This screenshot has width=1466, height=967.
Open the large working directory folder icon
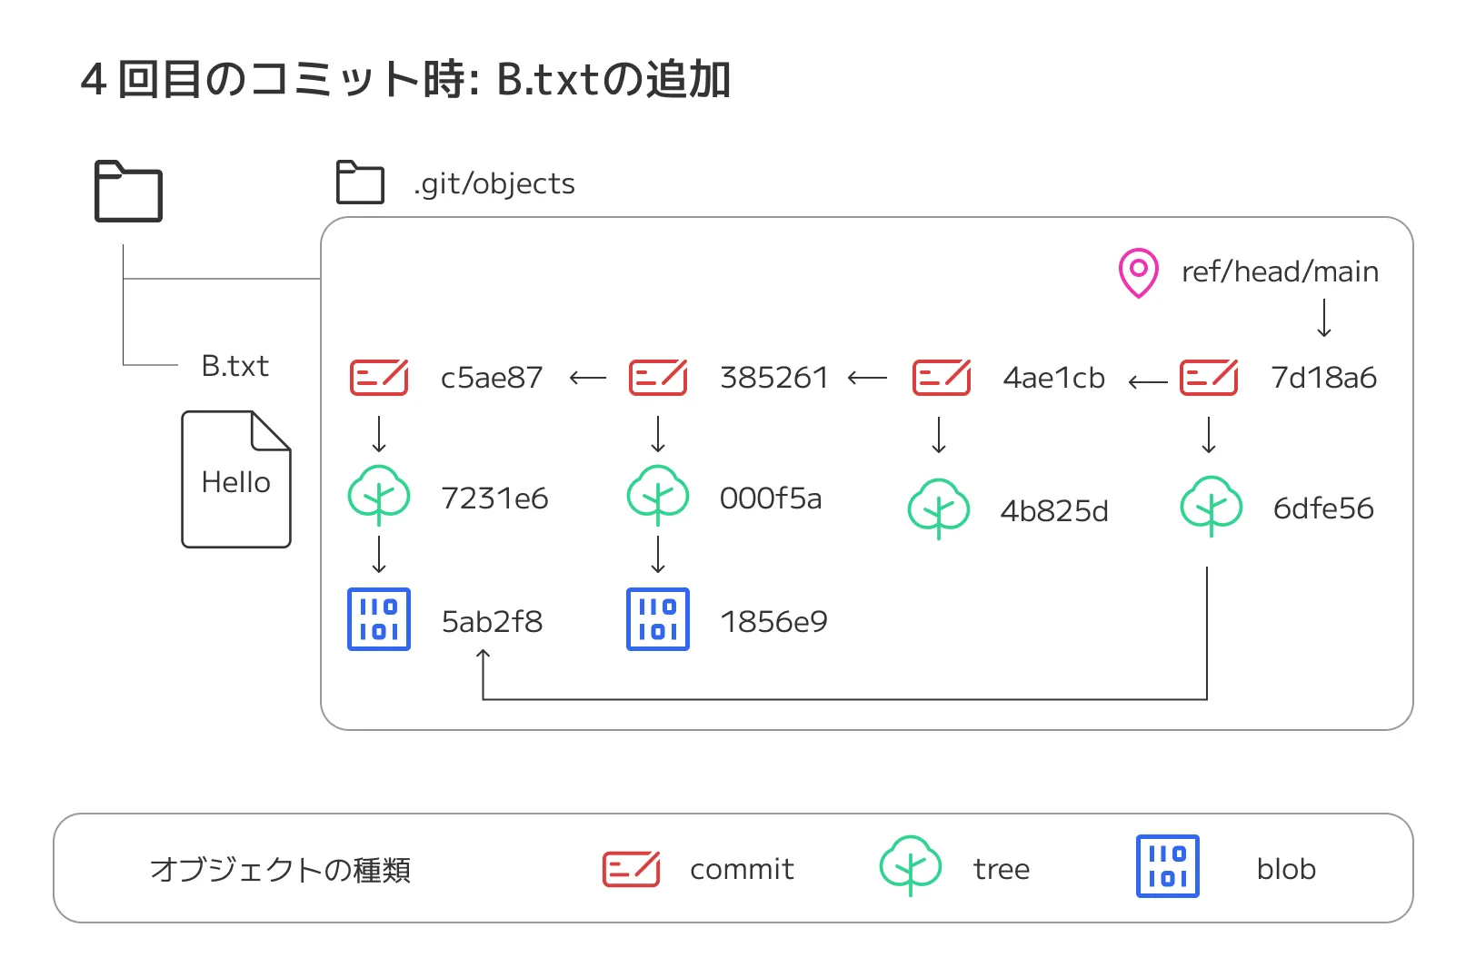pyautogui.click(x=128, y=192)
